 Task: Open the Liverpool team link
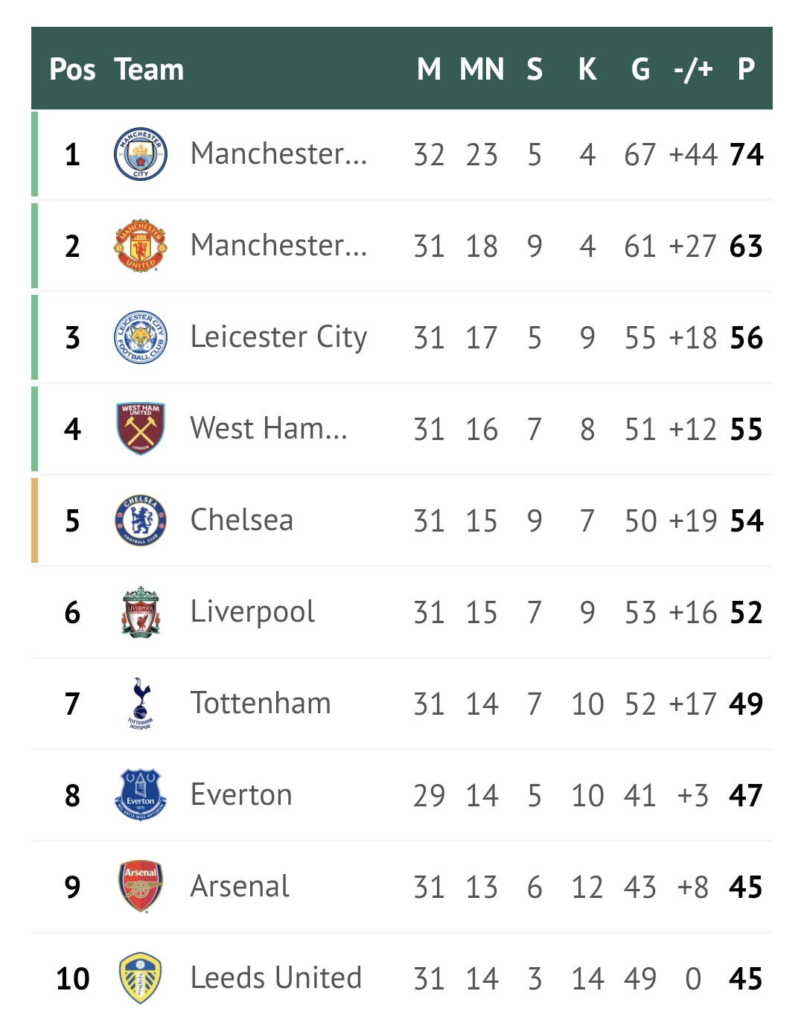tap(252, 612)
